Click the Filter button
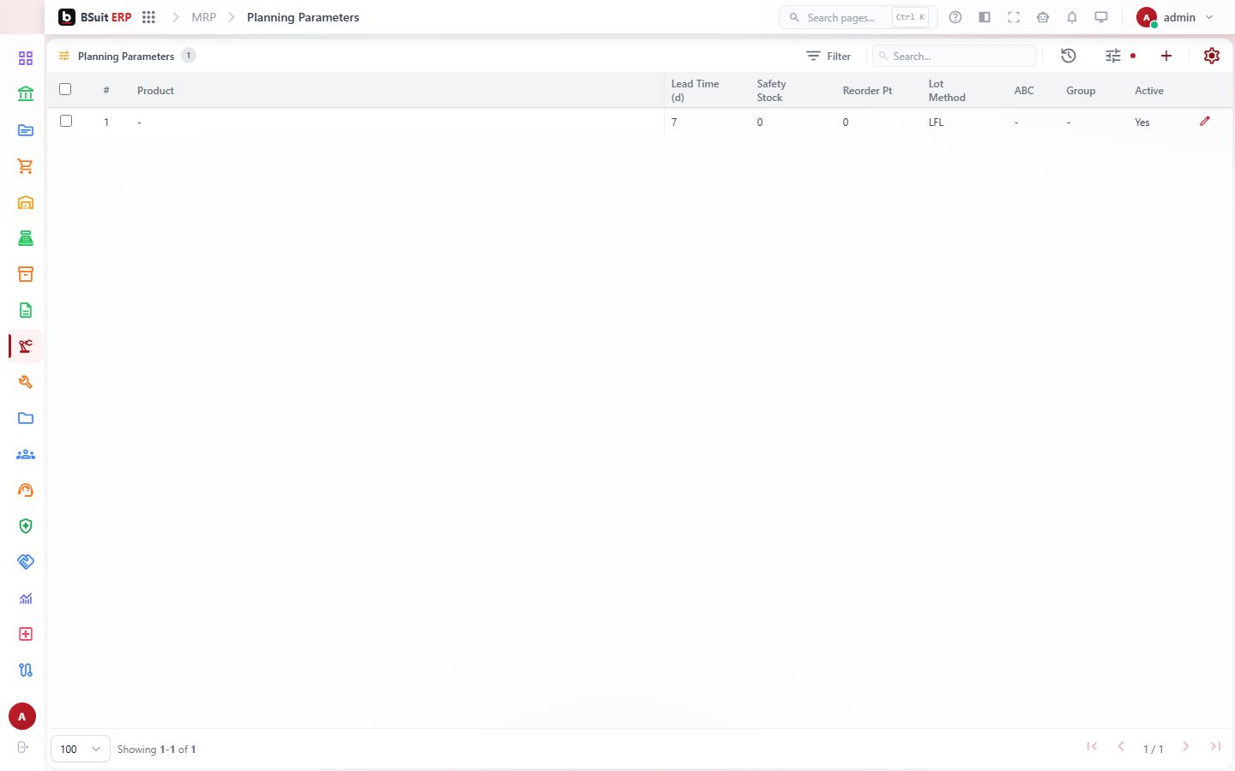The width and height of the screenshot is (1235, 771). [x=828, y=56]
